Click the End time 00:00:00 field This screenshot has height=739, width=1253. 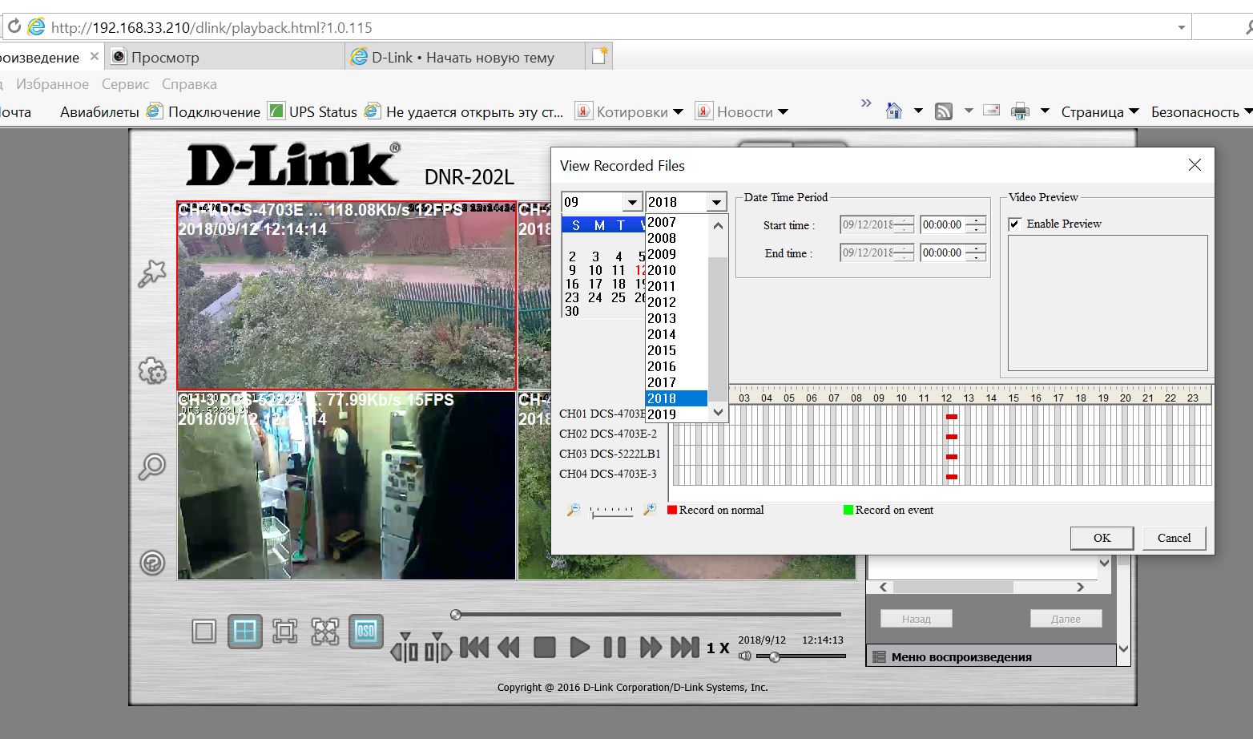coord(953,253)
